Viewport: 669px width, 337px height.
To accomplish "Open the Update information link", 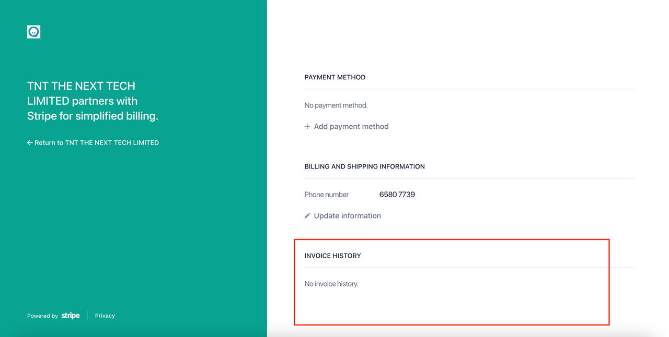I will pos(347,215).
